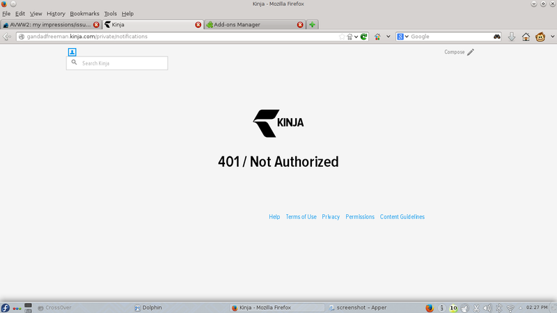Open the History menu
The image size is (557, 313).
pyautogui.click(x=56, y=13)
